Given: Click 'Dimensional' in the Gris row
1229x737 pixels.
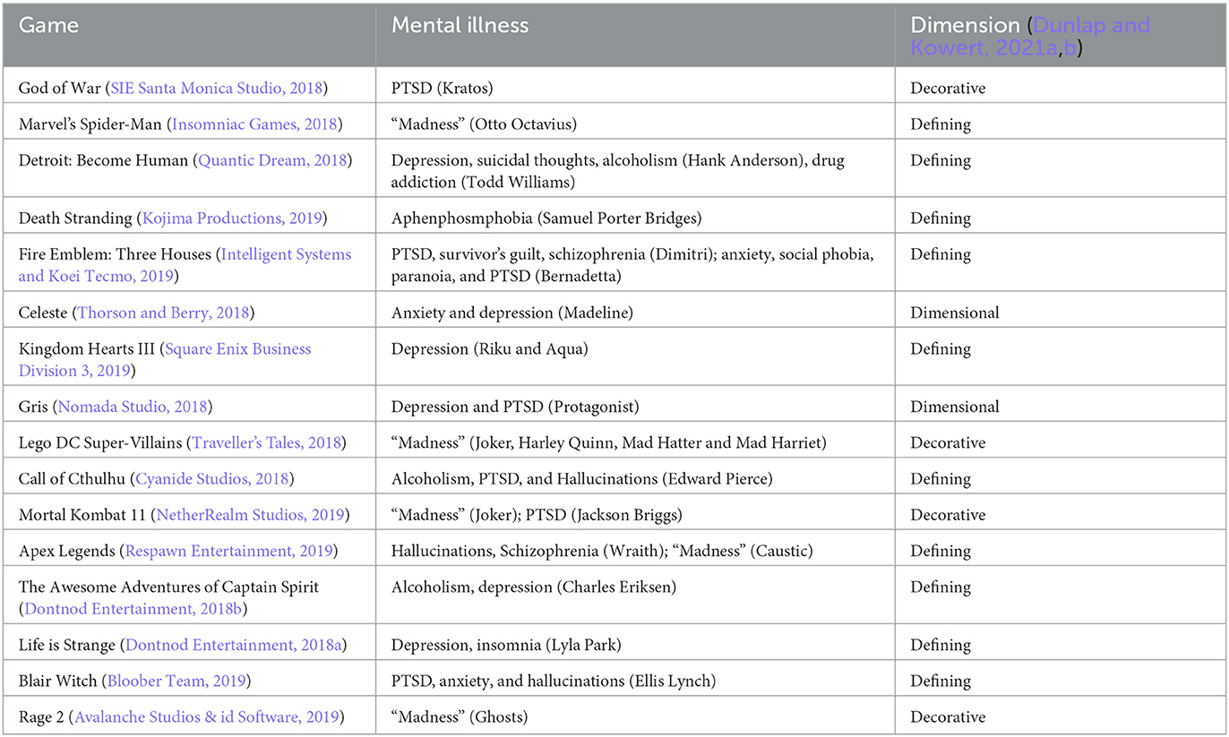Looking at the screenshot, I should [x=955, y=407].
